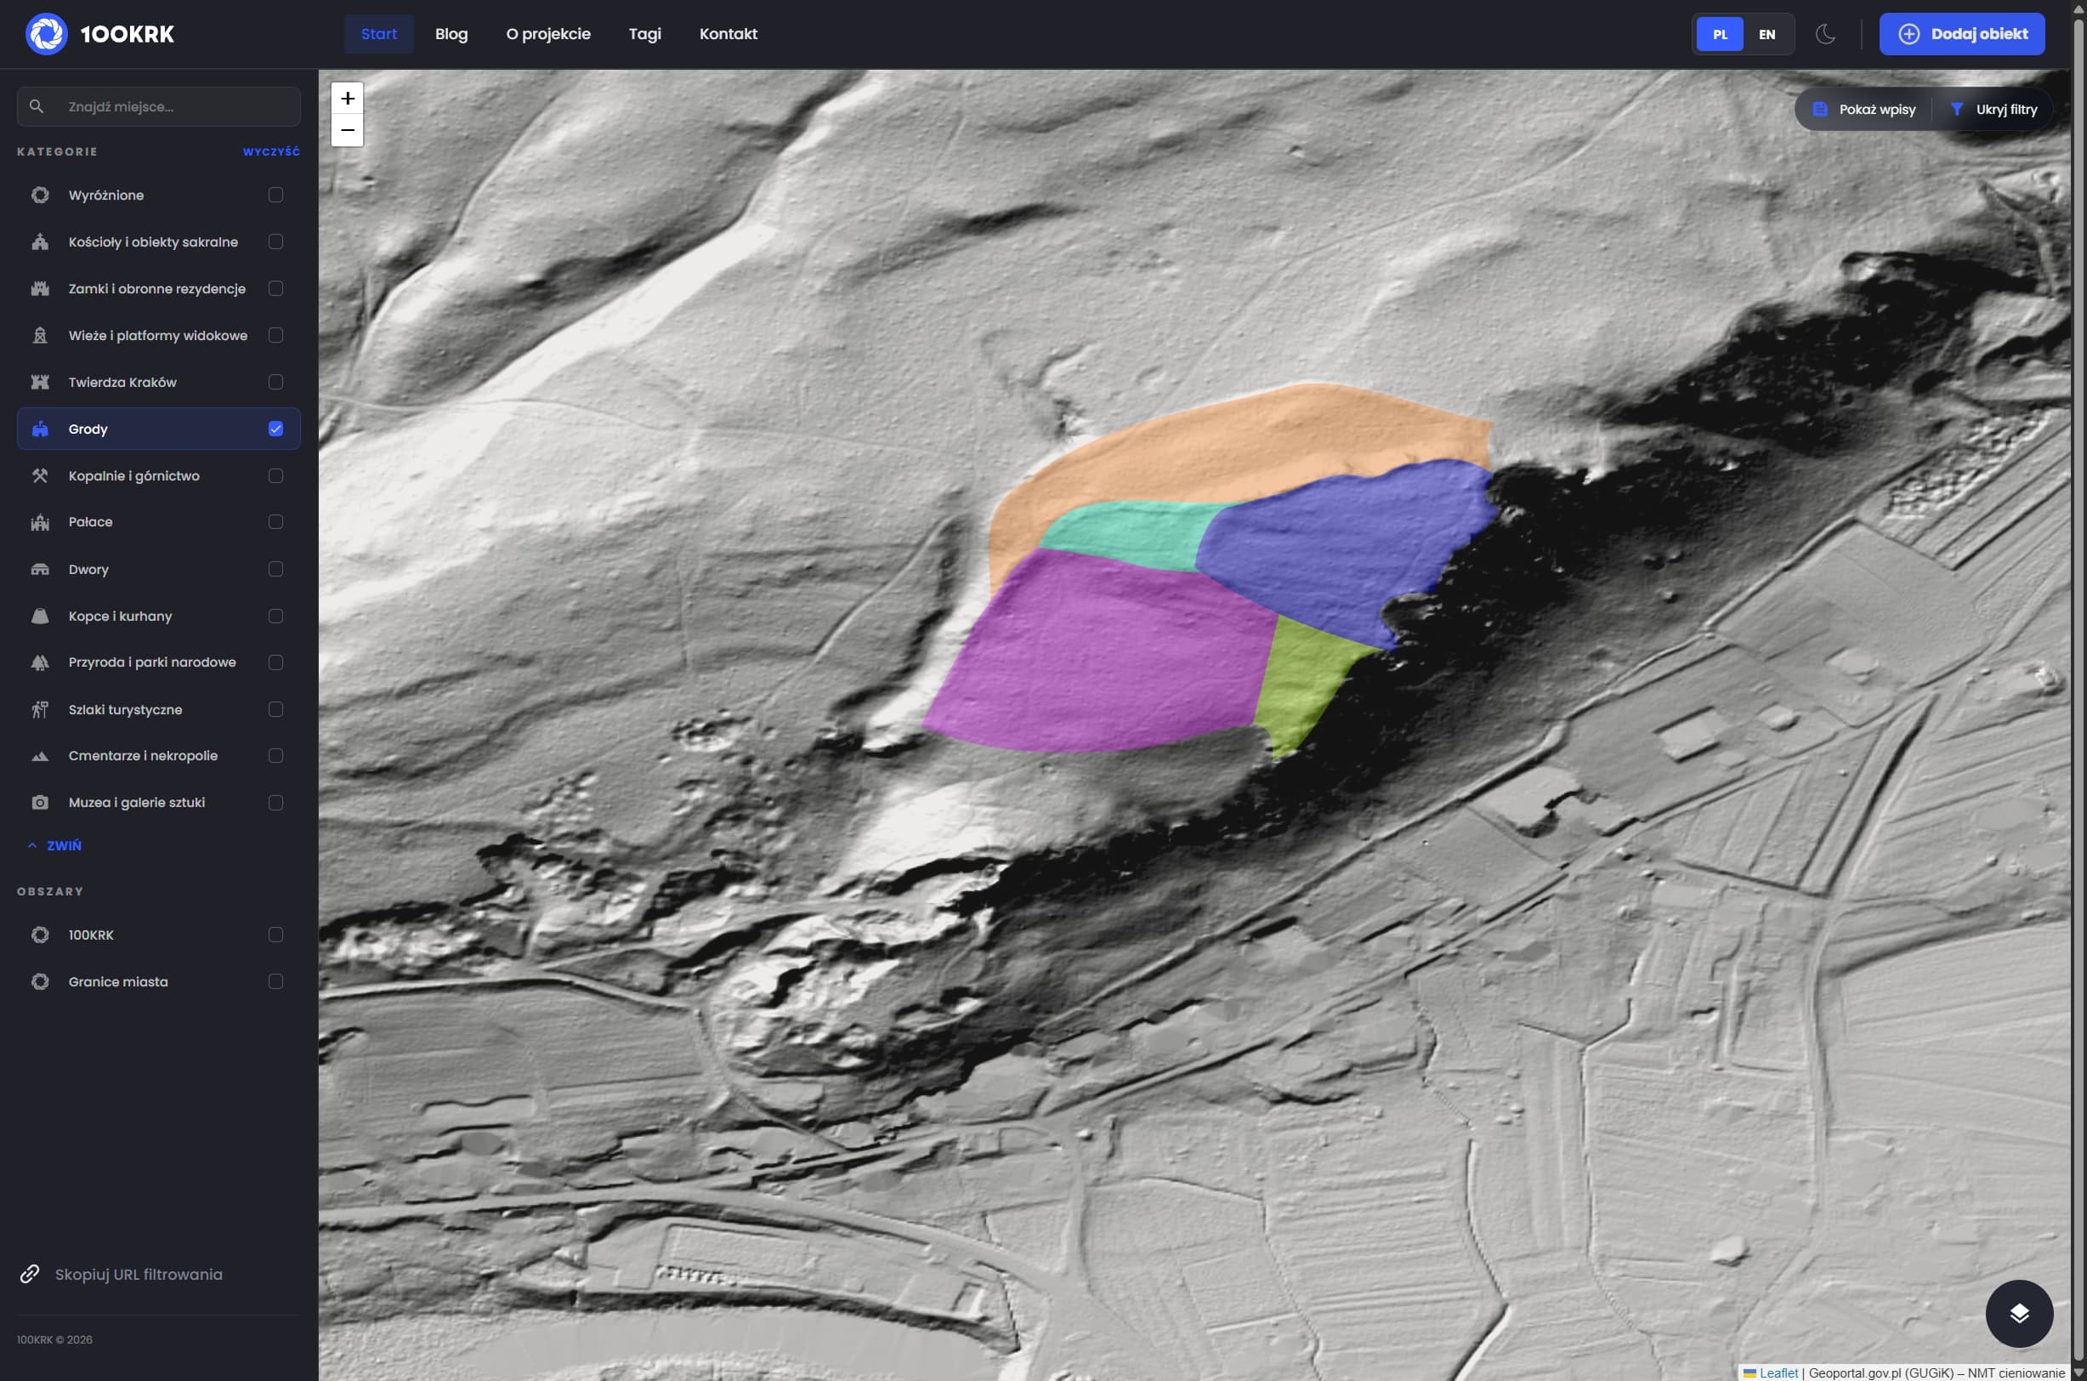Open the map layers switcher button
Image resolution: width=2087 pixels, height=1381 pixels.
coord(2018,1313)
